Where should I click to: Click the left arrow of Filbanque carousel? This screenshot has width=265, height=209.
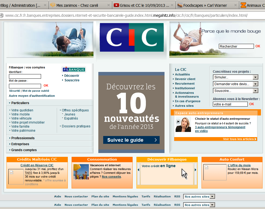pos(138,170)
